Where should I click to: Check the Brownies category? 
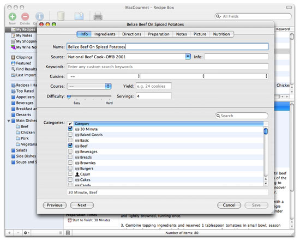click(70, 162)
